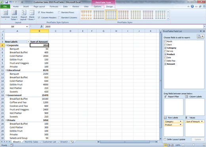Enable the Banded Rows checkbox
206x147 pixels.
point(59,12)
